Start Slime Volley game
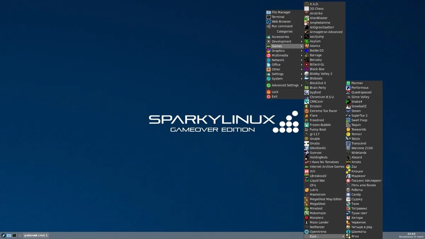 click(x=364, y=97)
